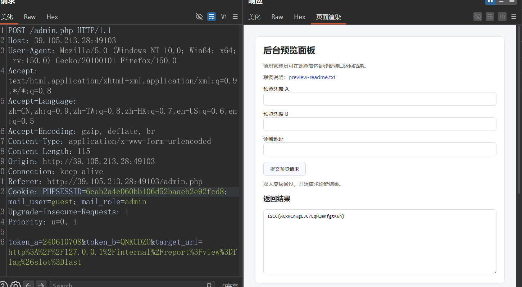Click the 提交预览请求 button

click(285, 169)
